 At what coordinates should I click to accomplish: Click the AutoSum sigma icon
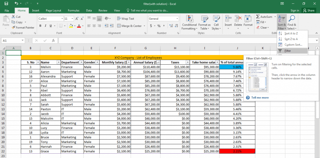[258, 17]
